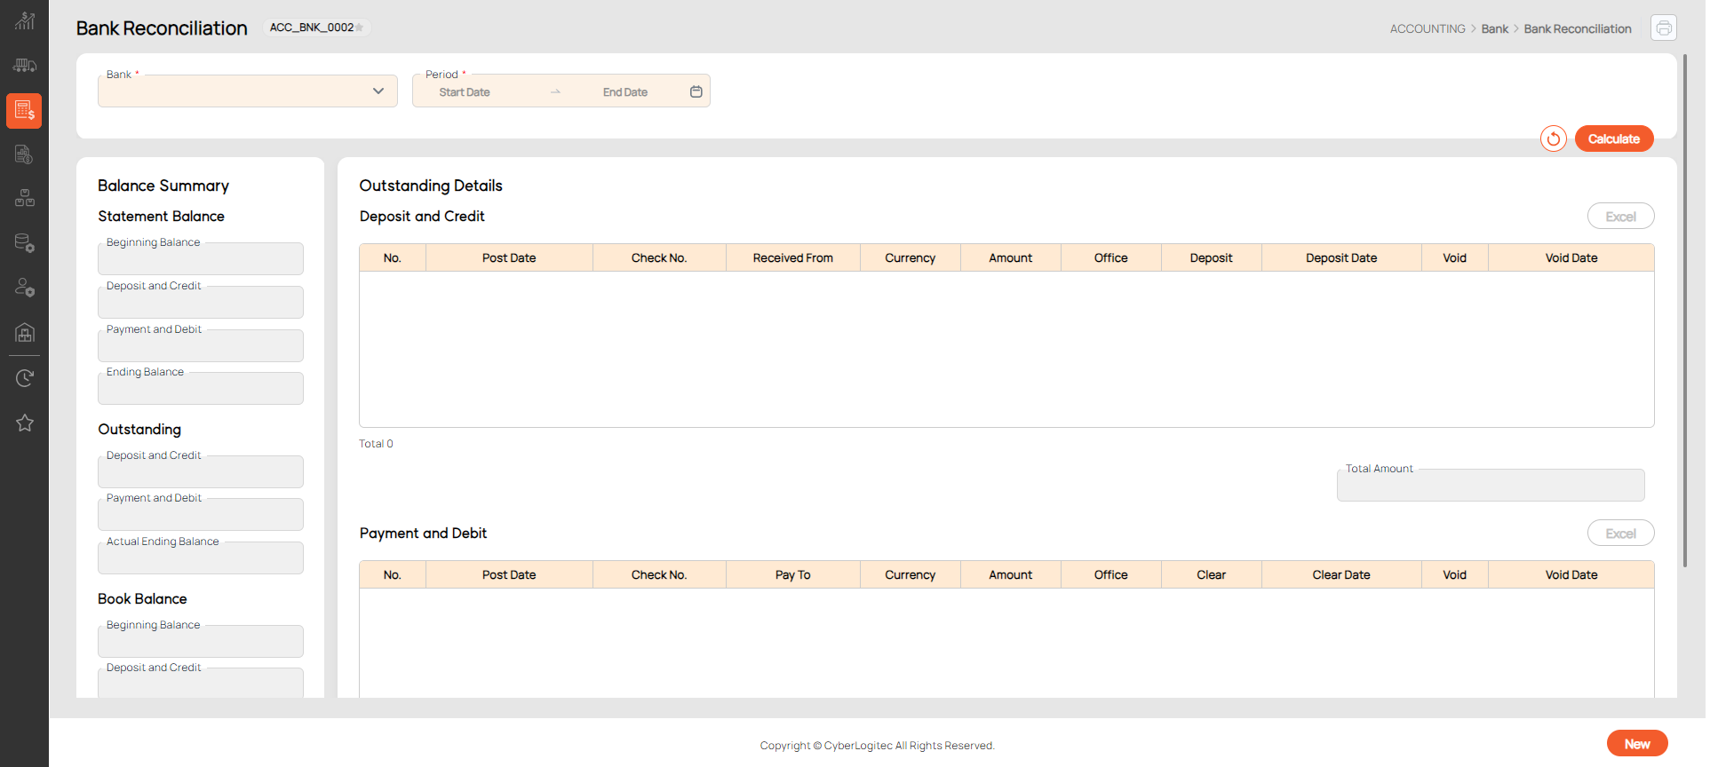Click the orange circular reset icon
1710x767 pixels.
[x=1553, y=139]
